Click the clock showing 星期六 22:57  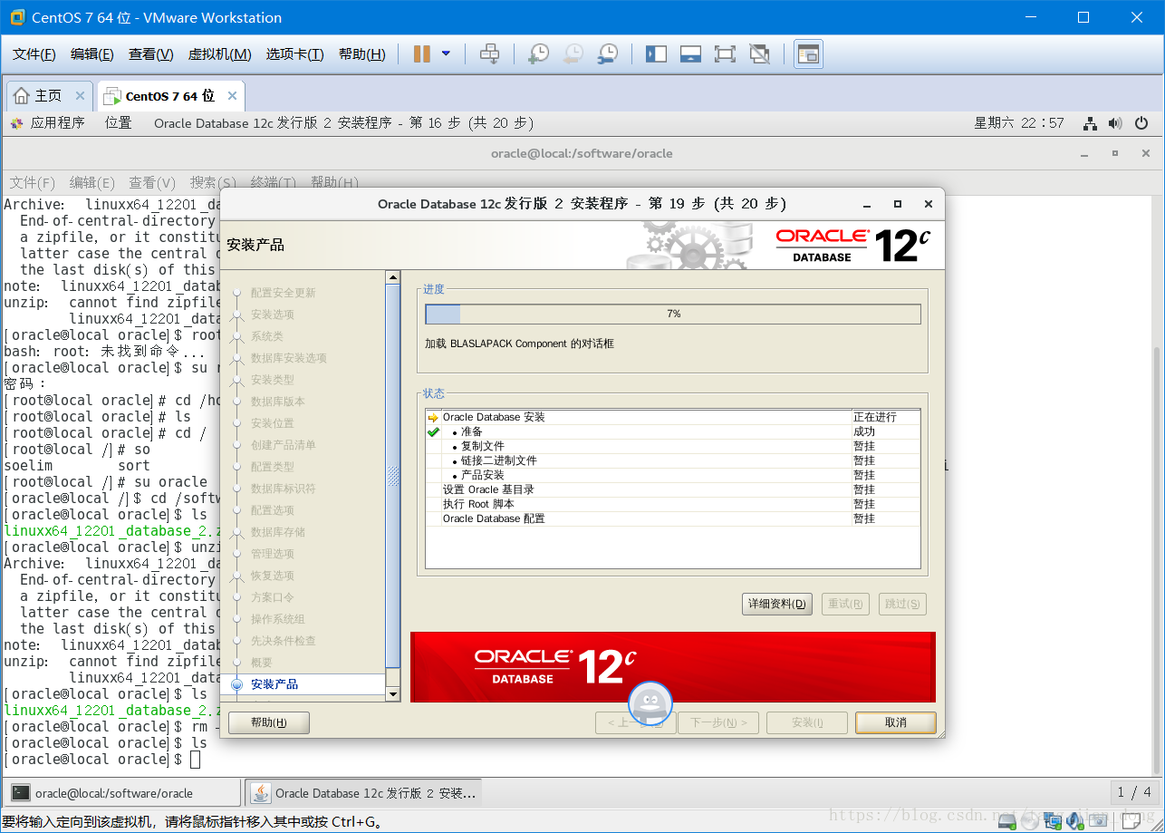[x=1019, y=122]
